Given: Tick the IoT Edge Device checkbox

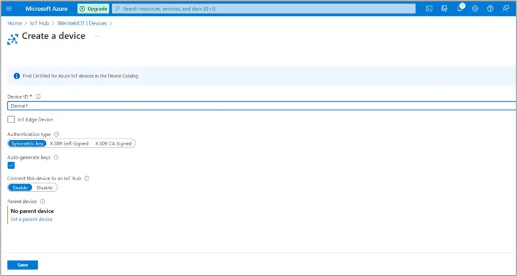Looking at the screenshot, I should coord(11,120).
